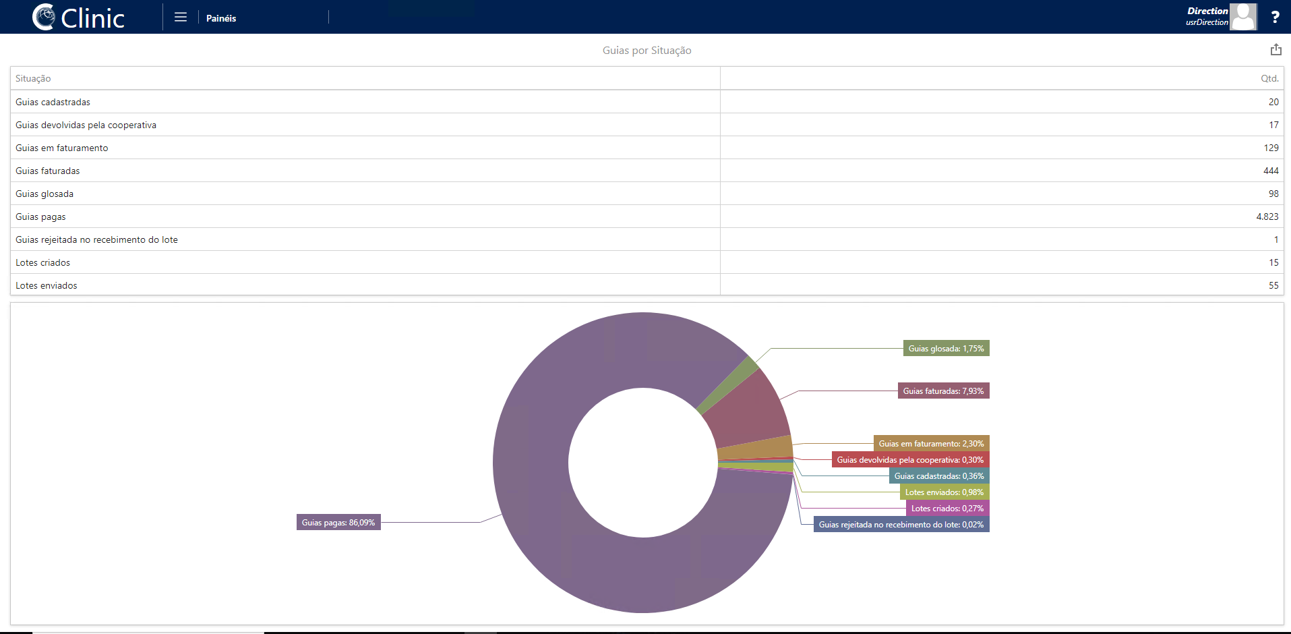Click Guias cadastradas 0,36% chart label

939,475
